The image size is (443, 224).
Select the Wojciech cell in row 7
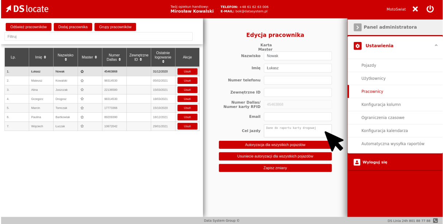[41, 126]
